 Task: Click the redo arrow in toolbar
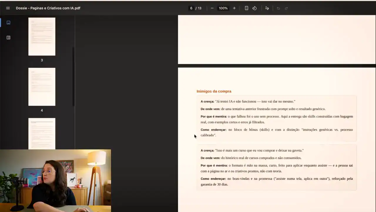(286, 8)
